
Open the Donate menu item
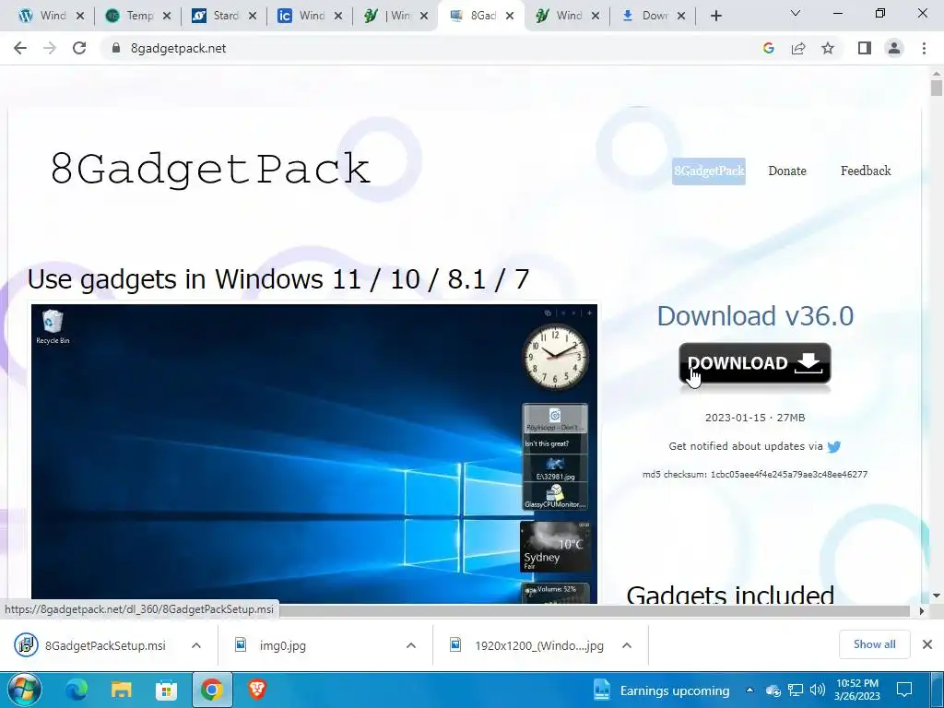click(x=787, y=171)
